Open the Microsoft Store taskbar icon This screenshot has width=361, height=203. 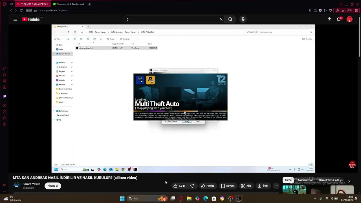pos(214,198)
